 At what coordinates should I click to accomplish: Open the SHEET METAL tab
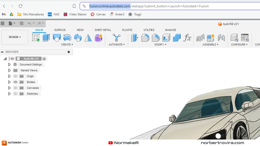pyautogui.click(x=103, y=30)
